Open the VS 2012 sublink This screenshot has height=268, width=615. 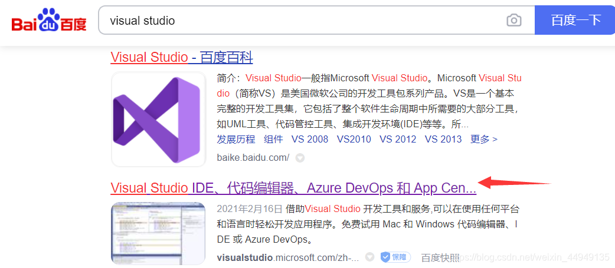tap(398, 139)
